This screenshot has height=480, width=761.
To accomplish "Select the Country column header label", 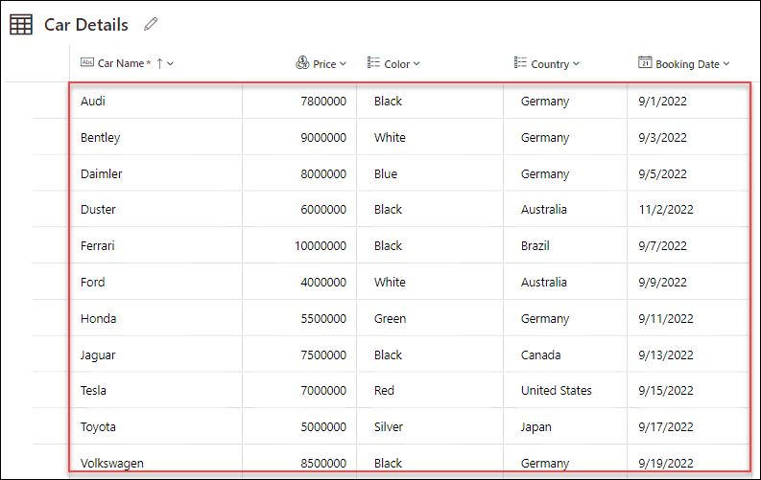I will pyautogui.click(x=550, y=64).
